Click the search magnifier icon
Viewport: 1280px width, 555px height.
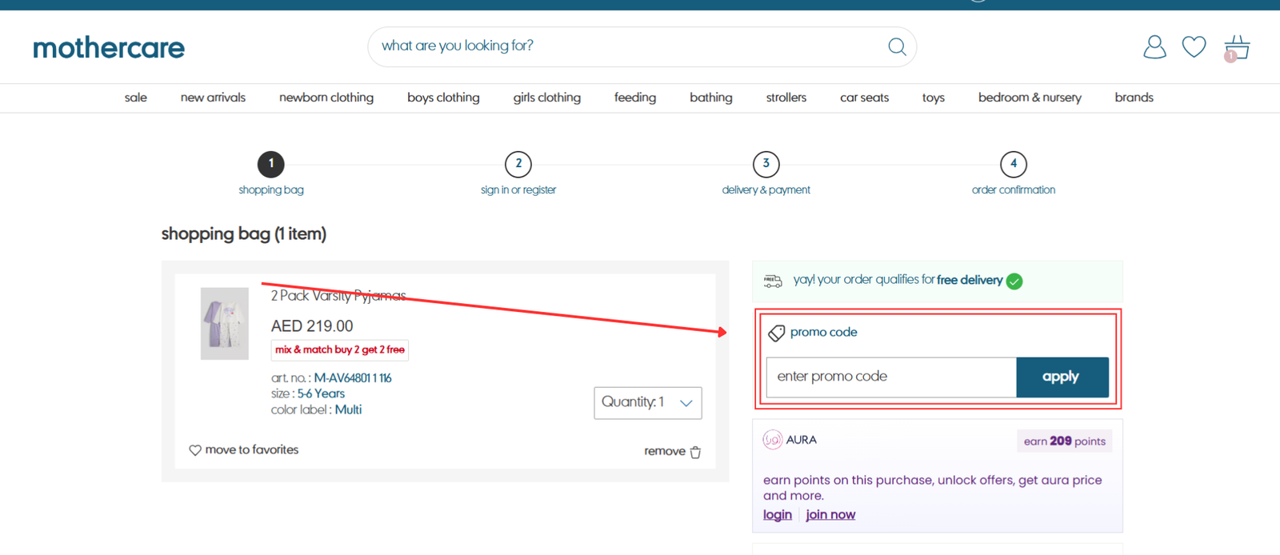pos(897,47)
